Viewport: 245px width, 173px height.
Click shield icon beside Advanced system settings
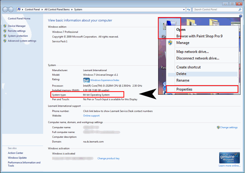5,41
